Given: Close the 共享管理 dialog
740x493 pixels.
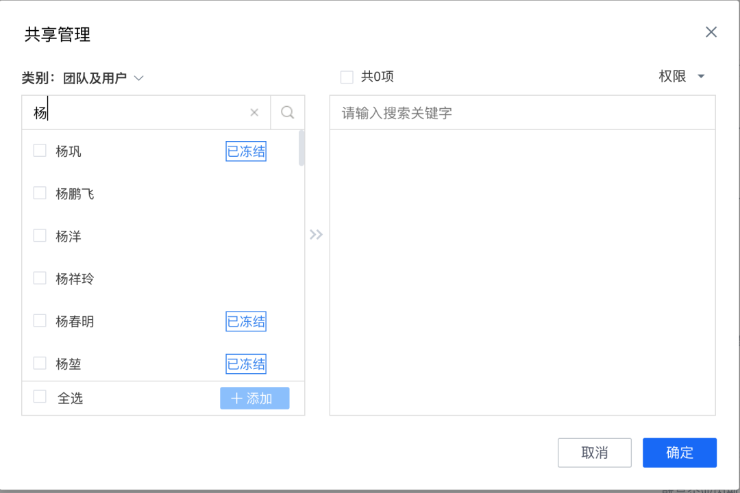Looking at the screenshot, I should [711, 32].
